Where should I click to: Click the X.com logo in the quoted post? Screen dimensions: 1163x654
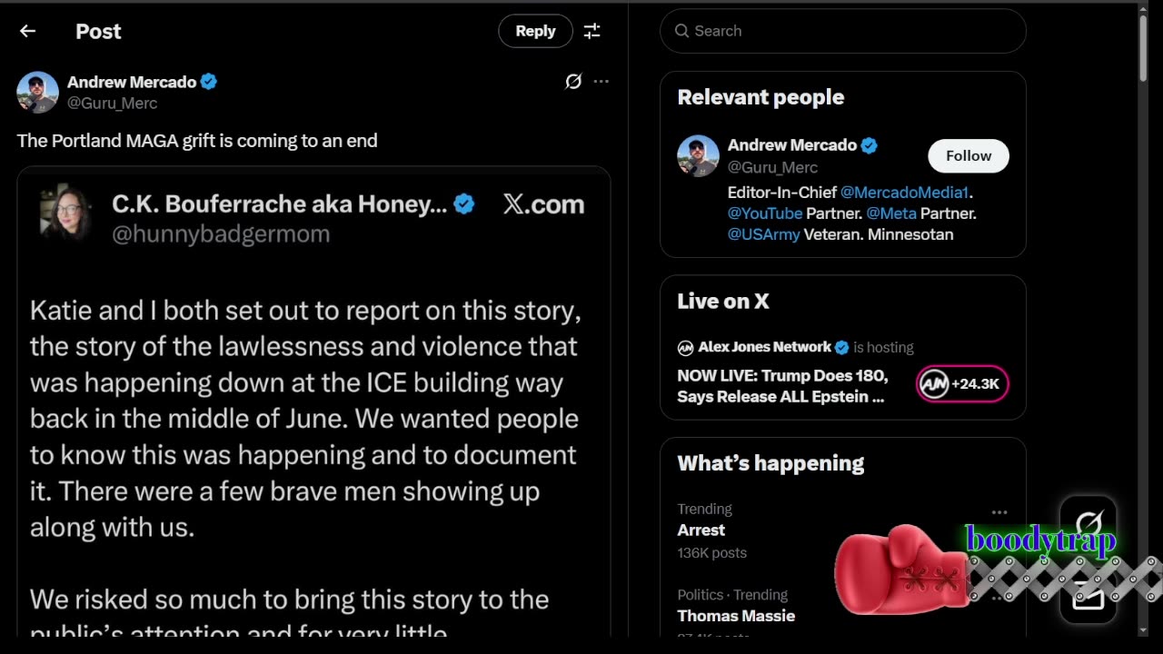point(543,204)
